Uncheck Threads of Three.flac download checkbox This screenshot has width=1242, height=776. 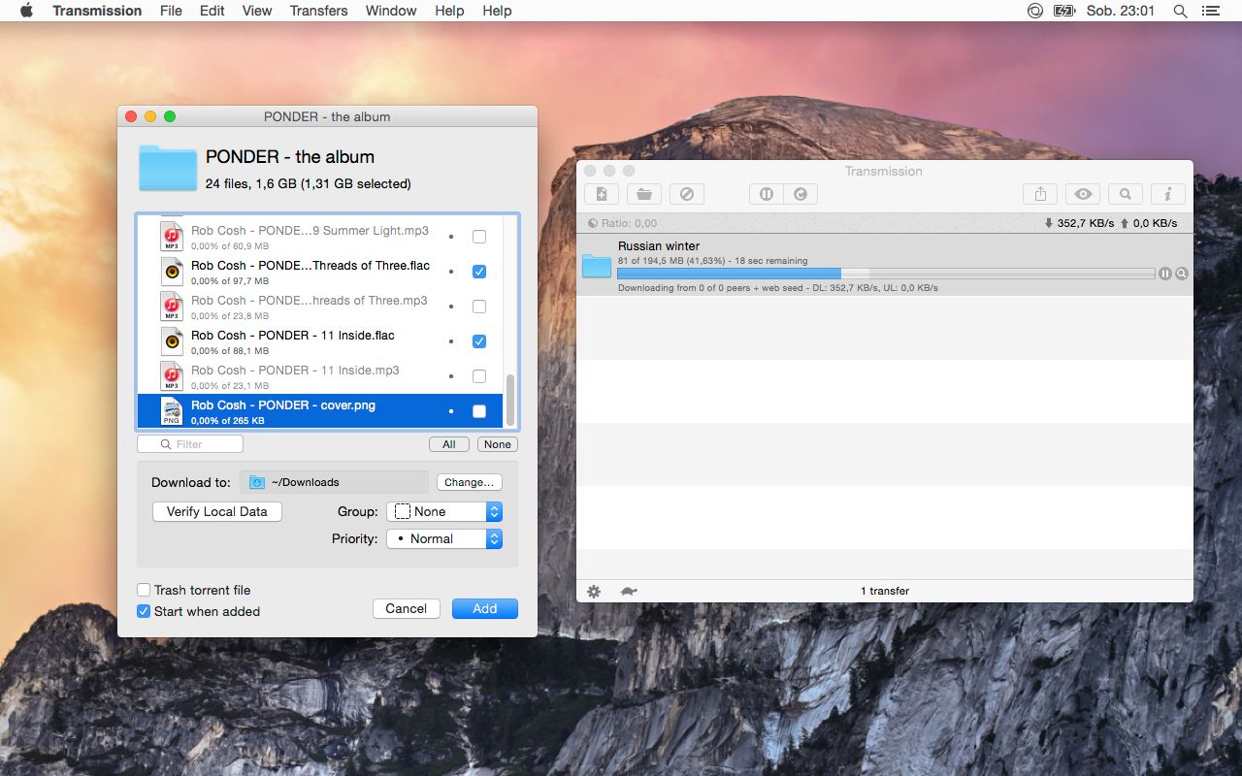tap(479, 272)
